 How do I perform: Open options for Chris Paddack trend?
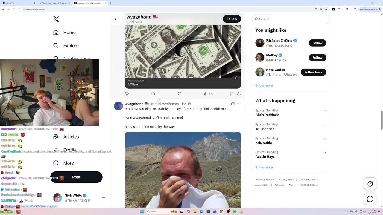324,111
